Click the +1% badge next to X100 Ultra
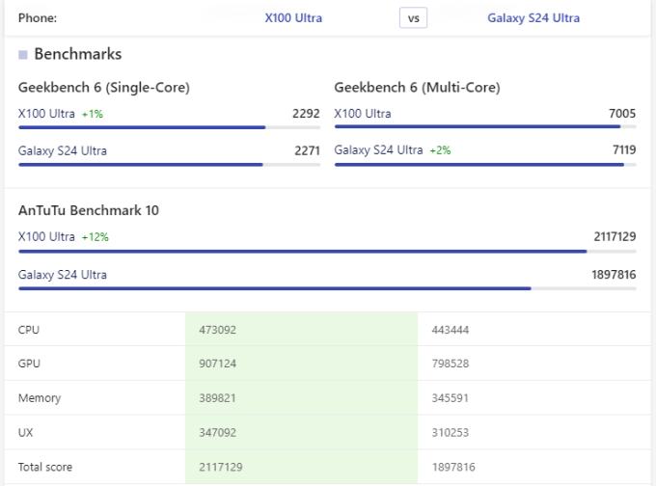The image size is (656, 486). tap(93, 114)
